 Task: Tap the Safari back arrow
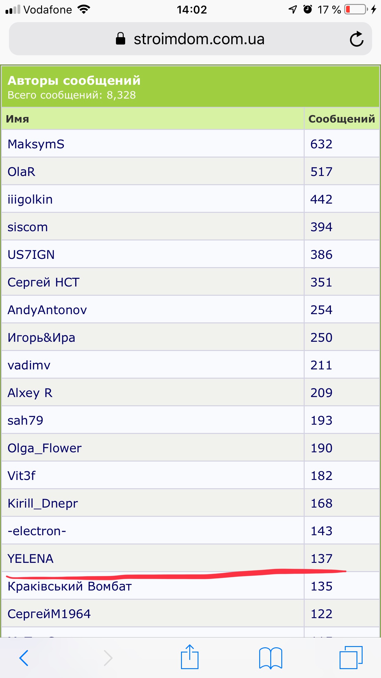[24, 658]
